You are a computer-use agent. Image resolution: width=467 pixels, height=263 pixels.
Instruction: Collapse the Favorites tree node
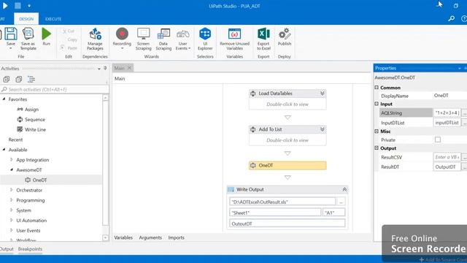point(4,99)
